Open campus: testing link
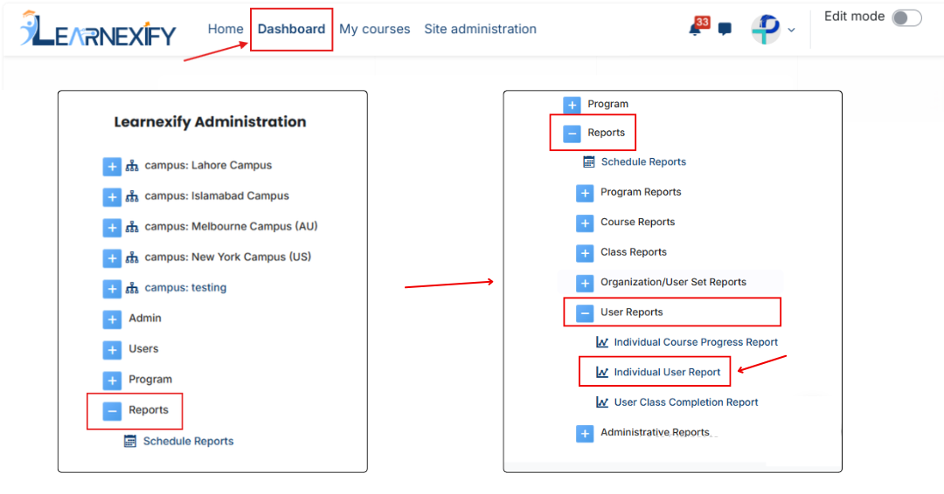The width and height of the screenshot is (944, 494). [185, 288]
